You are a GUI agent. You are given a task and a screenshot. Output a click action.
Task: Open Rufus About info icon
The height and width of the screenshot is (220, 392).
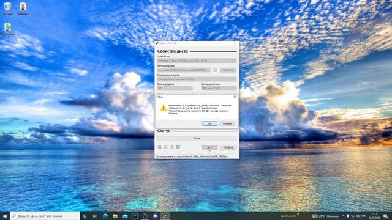[x=166, y=147]
